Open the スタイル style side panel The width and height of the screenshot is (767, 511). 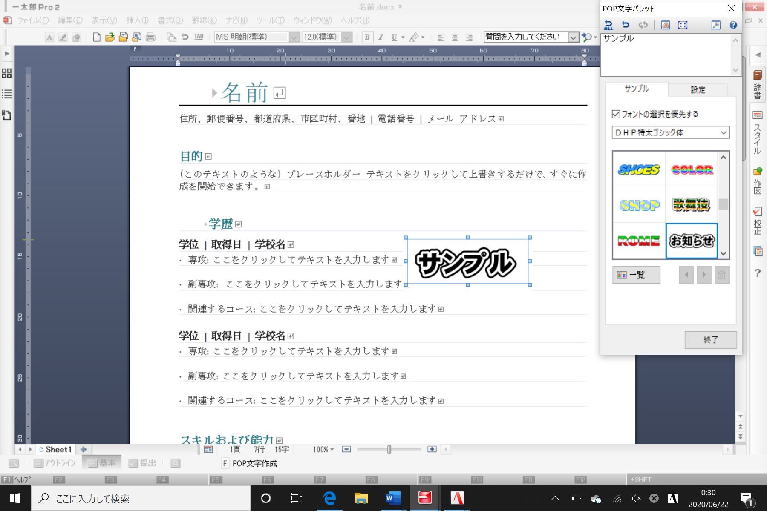click(x=758, y=132)
